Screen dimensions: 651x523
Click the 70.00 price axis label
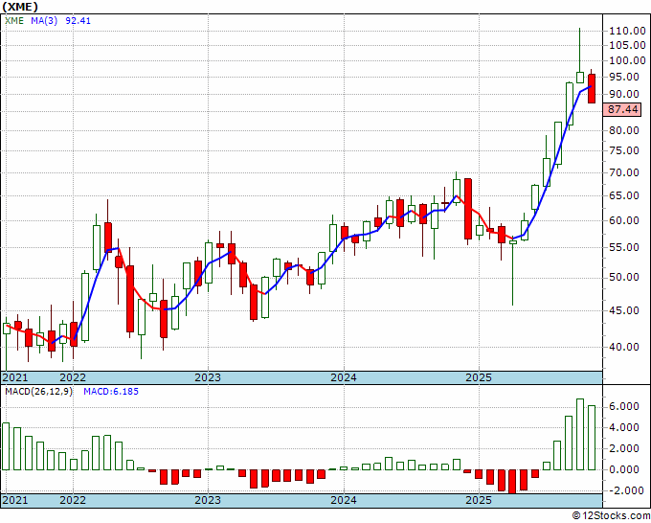tap(624, 172)
